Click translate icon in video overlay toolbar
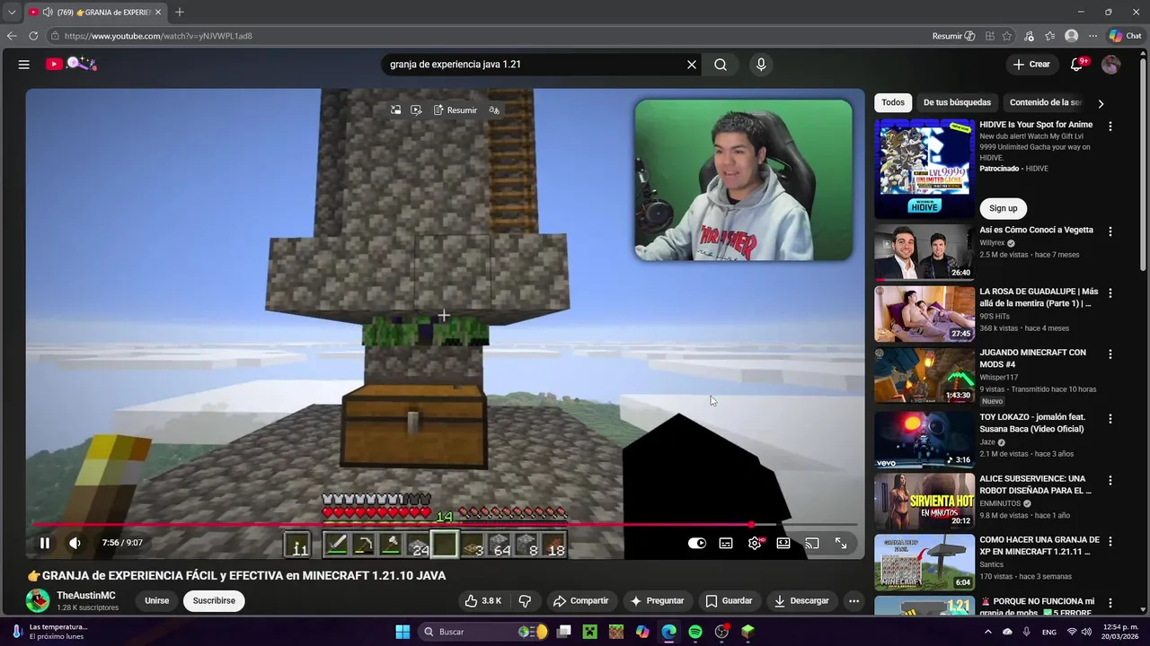The height and width of the screenshot is (646, 1150). pyautogui.click(x=494, y=110)
